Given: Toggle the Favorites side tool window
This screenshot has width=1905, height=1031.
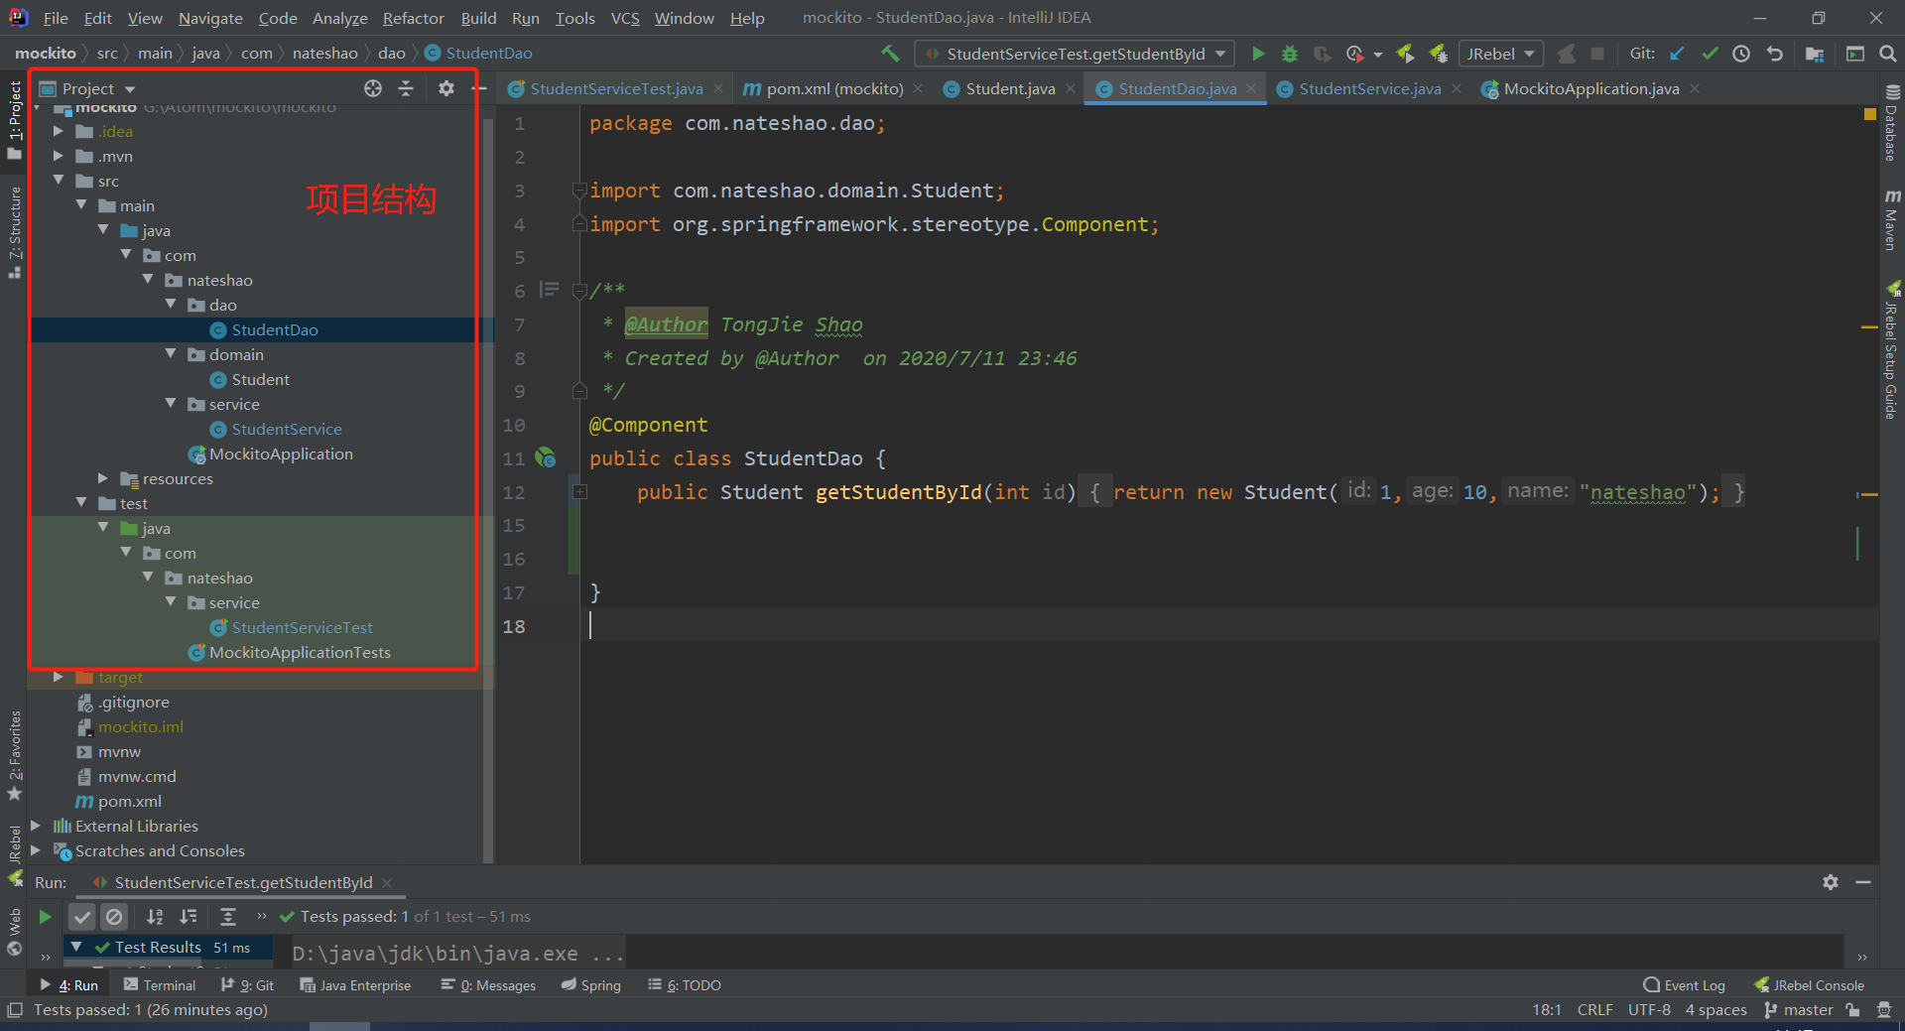Looking at the screenshot, I should pyautogui.click(x=15, y=756).
